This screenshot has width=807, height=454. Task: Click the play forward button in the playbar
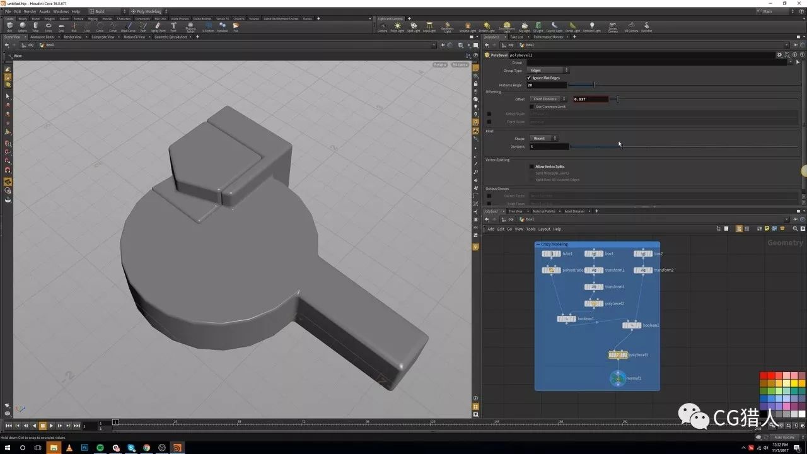[51, 426]
